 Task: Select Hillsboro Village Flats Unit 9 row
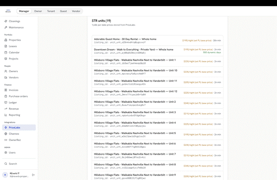coord(157,176)
